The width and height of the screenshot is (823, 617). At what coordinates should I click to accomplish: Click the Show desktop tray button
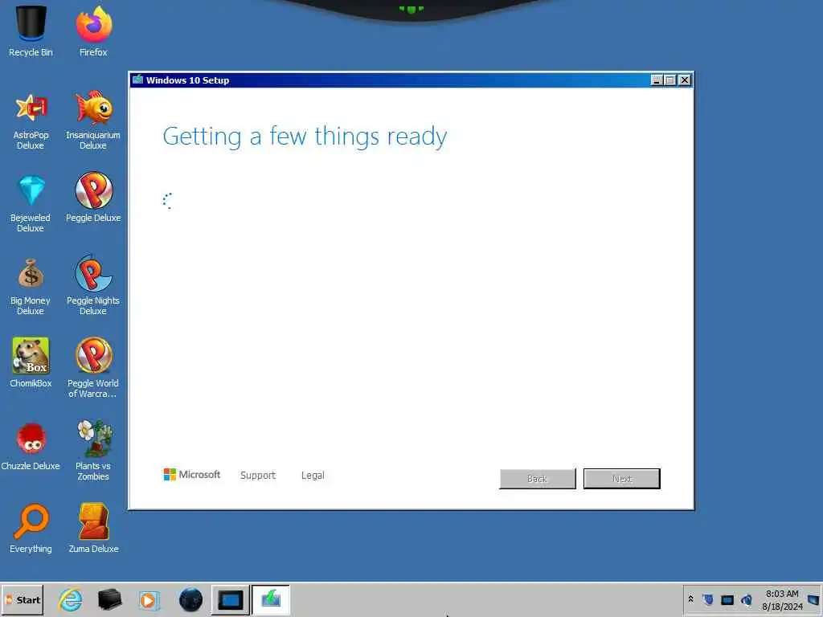click(x=813, y=600)
